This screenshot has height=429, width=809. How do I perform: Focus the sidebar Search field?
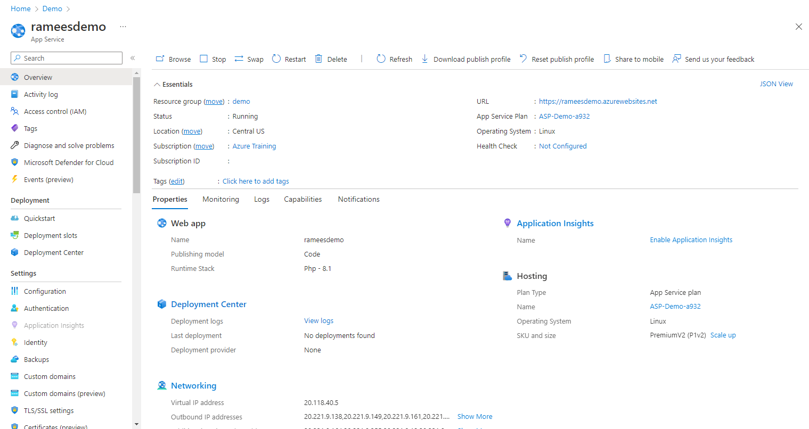[x=67, y=58]
